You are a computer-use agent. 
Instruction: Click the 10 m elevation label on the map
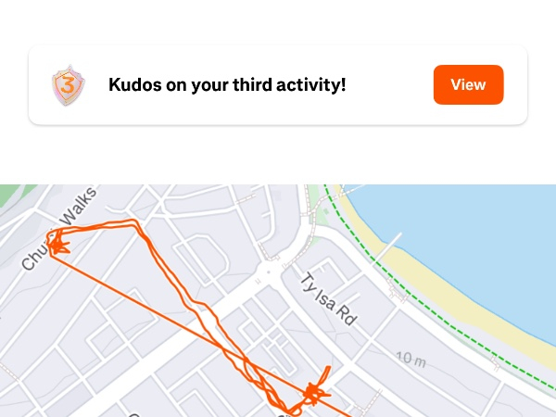click(410, 358)
